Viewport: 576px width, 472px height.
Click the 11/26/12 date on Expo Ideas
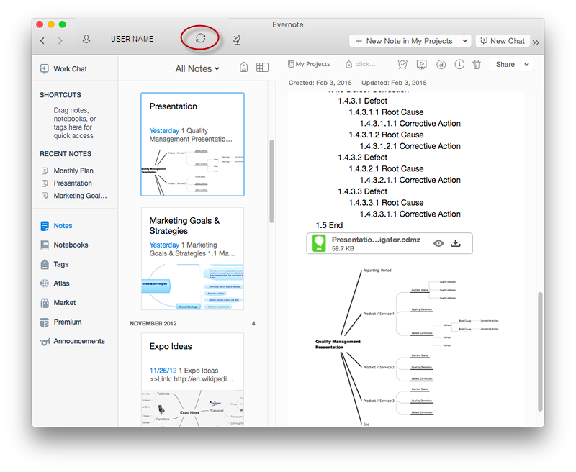tap(163, 371)
